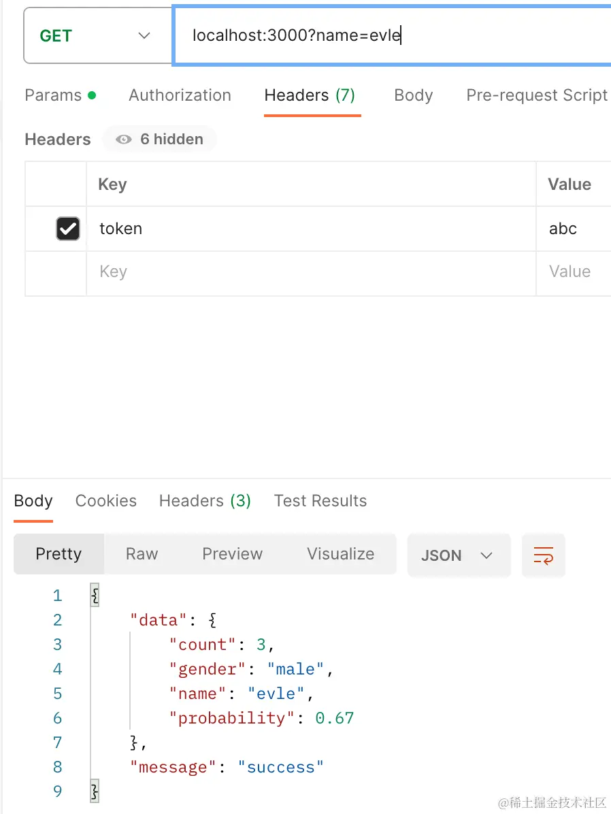Expand the JSON format dropdown
Screen dimensions: 611x814
pos(458,555)
